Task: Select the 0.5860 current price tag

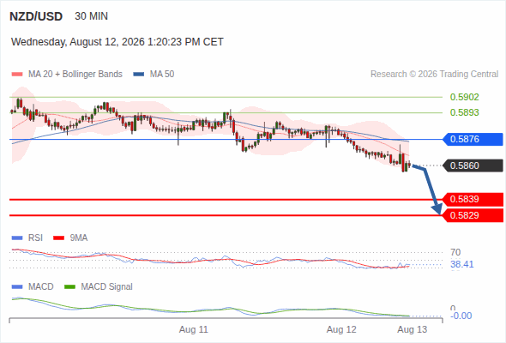Action: point(473,165)
